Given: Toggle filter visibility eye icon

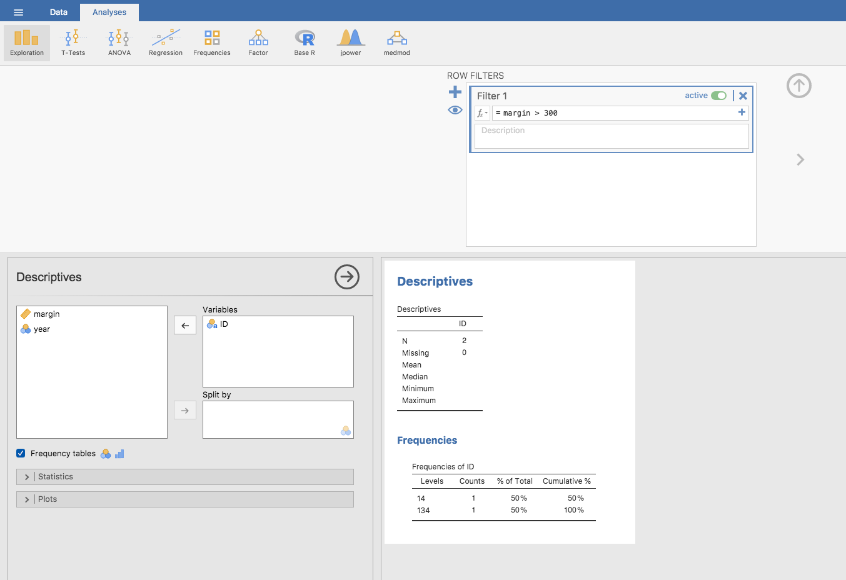Looking at the screenshot, I should click(455, 110).
